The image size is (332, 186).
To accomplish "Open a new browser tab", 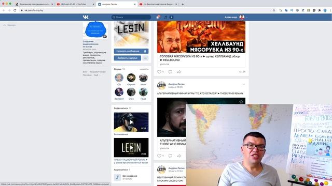I will pyautogui.click(x=183, y=4).
